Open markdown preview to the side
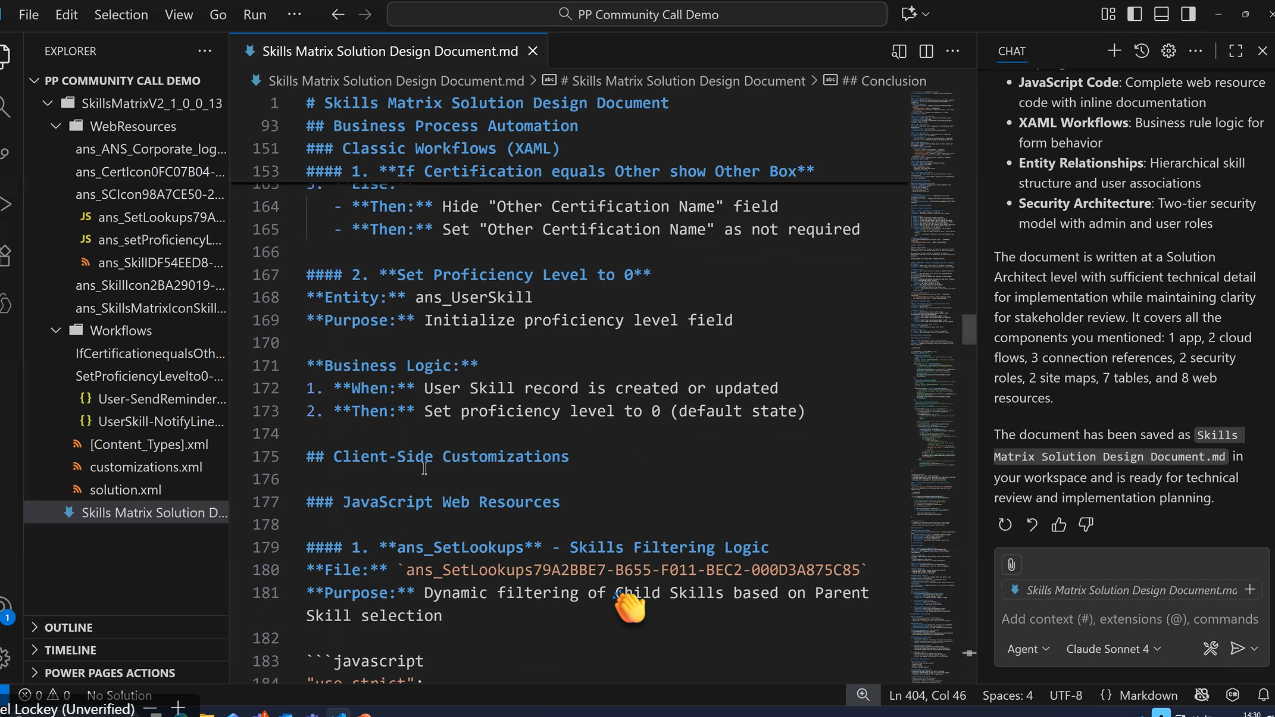The image size is (1275, 717). point(899,51)
